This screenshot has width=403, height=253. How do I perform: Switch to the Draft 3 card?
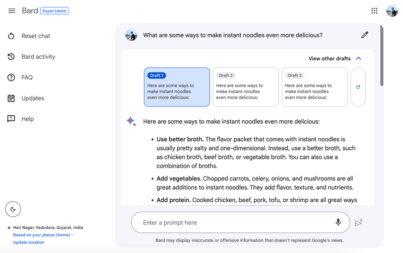click(314, 87)
